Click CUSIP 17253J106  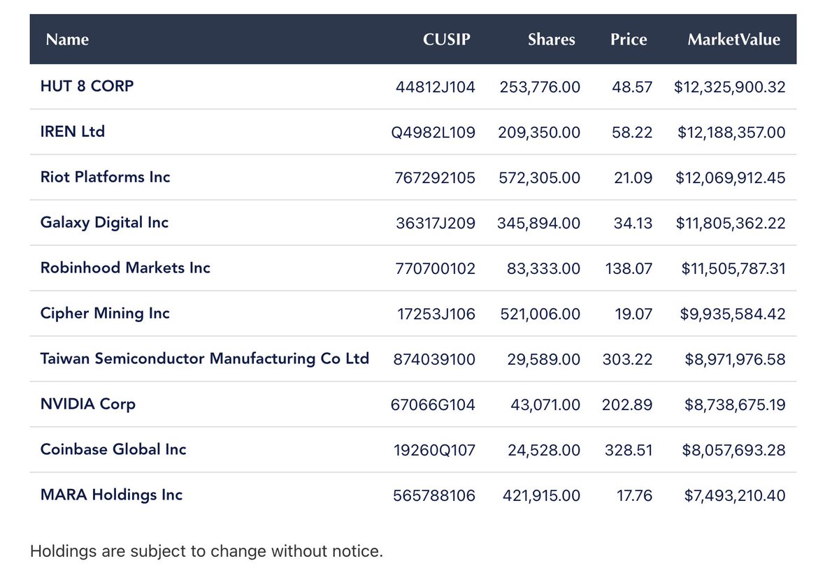pos(436,314)
